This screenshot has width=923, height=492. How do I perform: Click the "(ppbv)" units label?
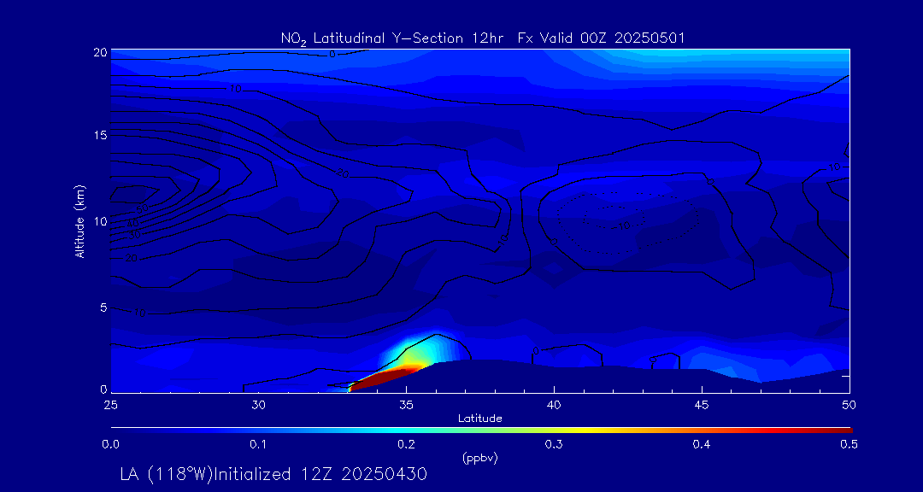click(480, 459)
